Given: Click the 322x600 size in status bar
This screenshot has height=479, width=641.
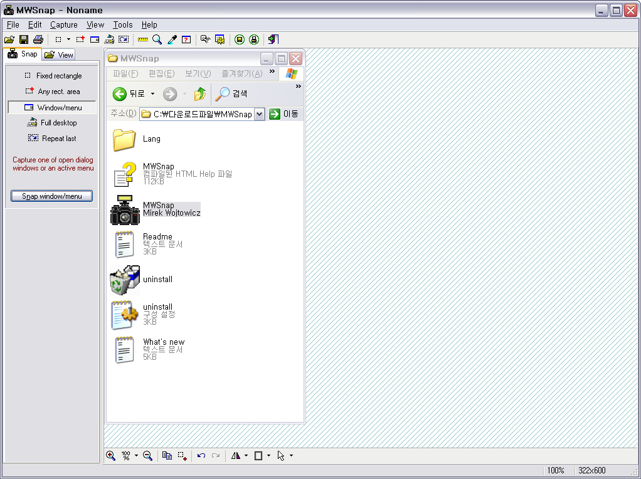Looking at the screenshot, I should [x=591, y=470].
